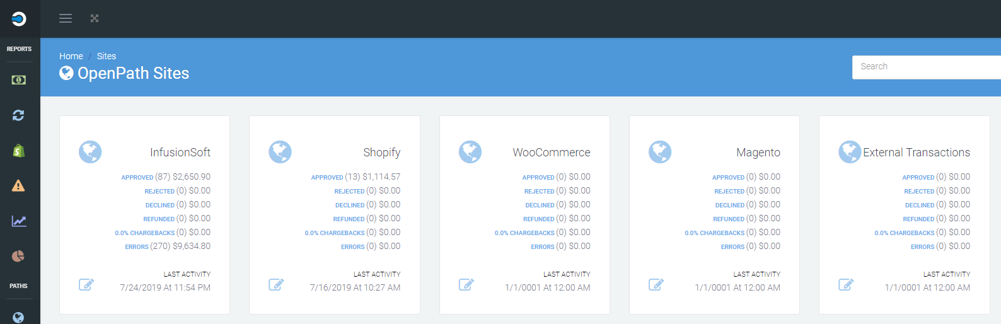Viewport: 1001px width, 324px height.
Task: Click the $2,650.90 approved amount
Action: pyautogui.click(x=192, y=177)
